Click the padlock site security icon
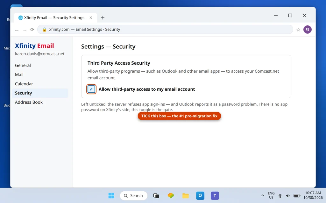 [x=44, y=29]
